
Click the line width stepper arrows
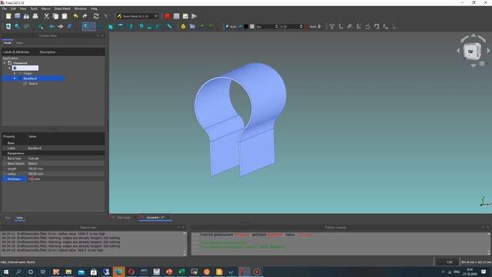coord(277,27)
